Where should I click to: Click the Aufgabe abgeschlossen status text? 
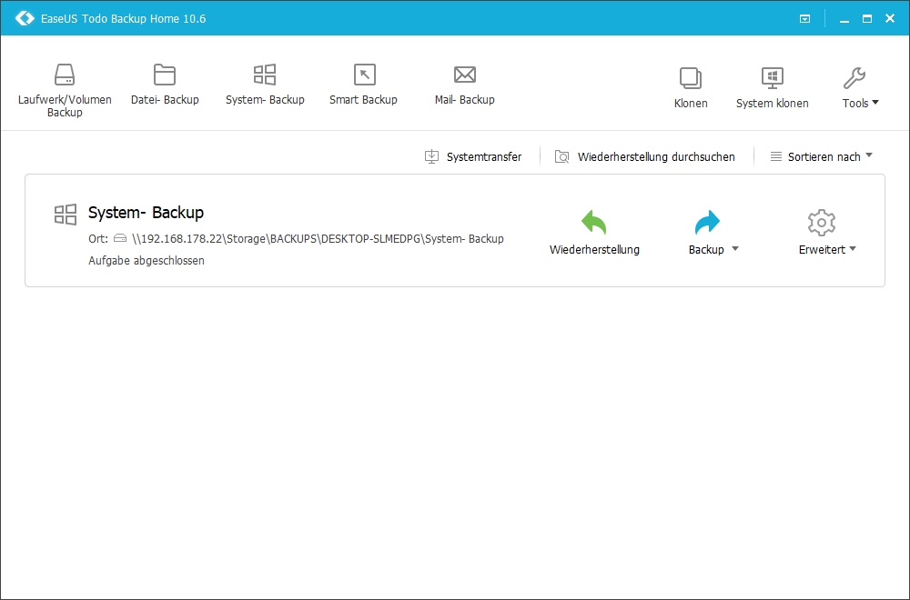tap(147, 261)
